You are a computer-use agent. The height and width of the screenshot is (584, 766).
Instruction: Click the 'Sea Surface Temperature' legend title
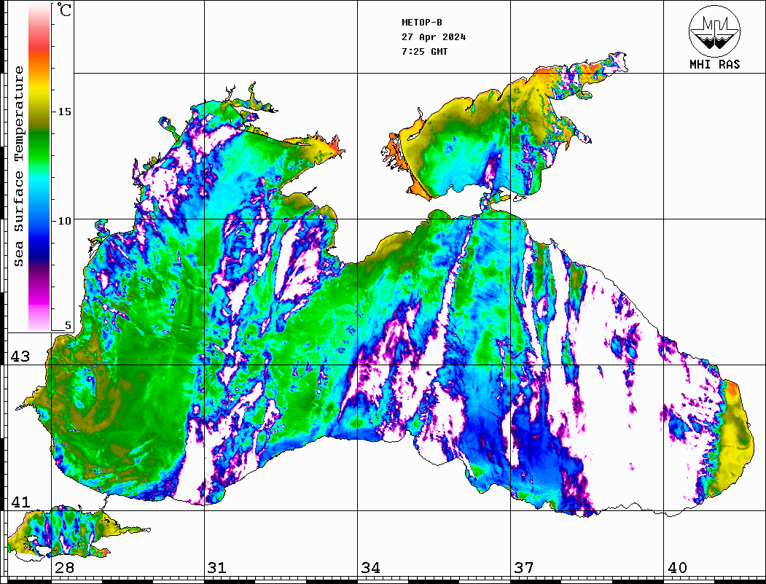tap(18, 166)
